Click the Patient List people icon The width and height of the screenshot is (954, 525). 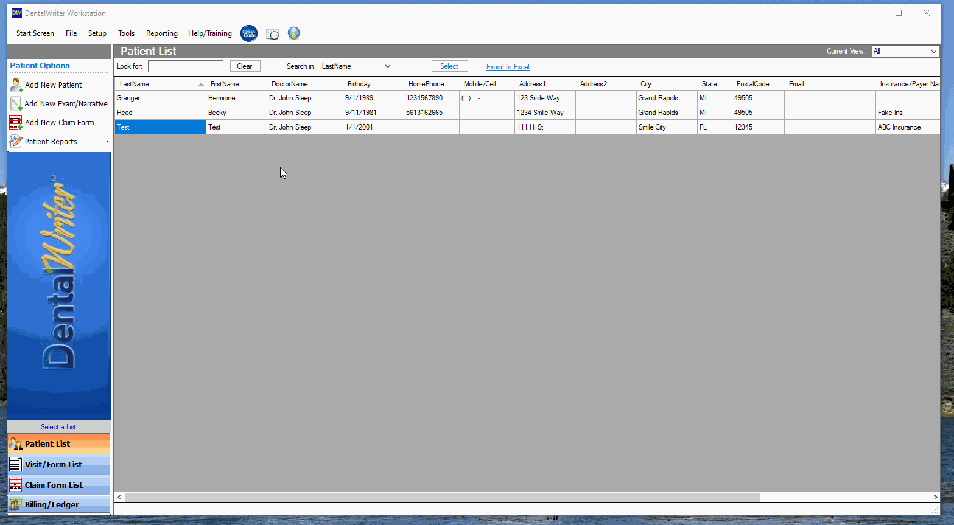coord(16,443)
